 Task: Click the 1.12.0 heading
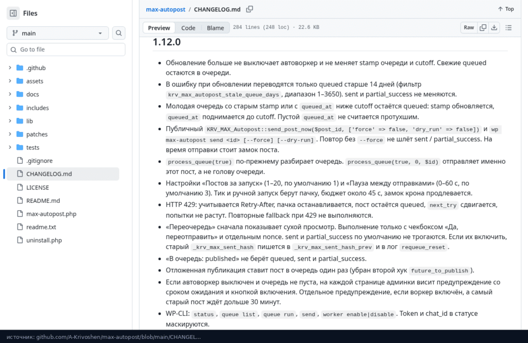coord(167,42)
